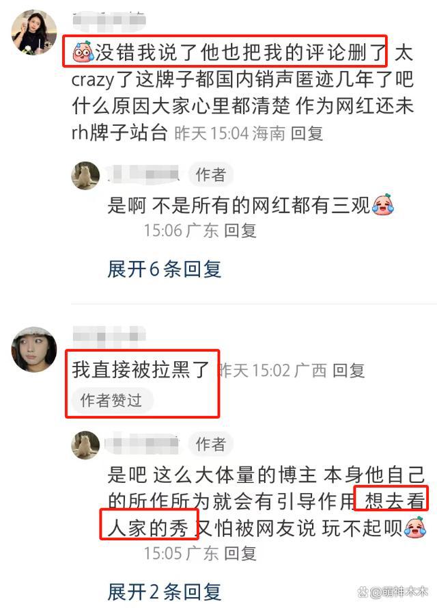This screenshot has height=608, width=437.
Task: Tap laughing-crying emoji after 三观
Action: (x=383, y=204)
